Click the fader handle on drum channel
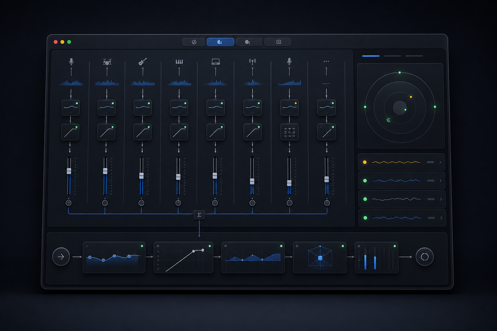 105,171
